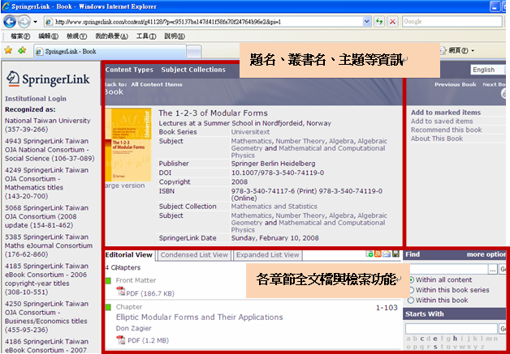Screen dimensions: 510x354
Task: Click the Springer Berlin Heidelberg publisher text
Action: coord(273,164)
